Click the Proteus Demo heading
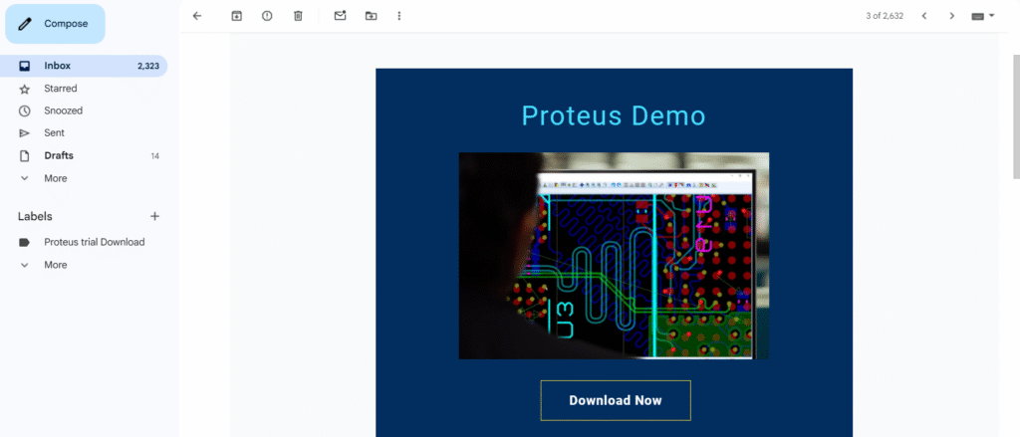Image resolution: width=1020 pixels, height=437 pixels. 614,115
